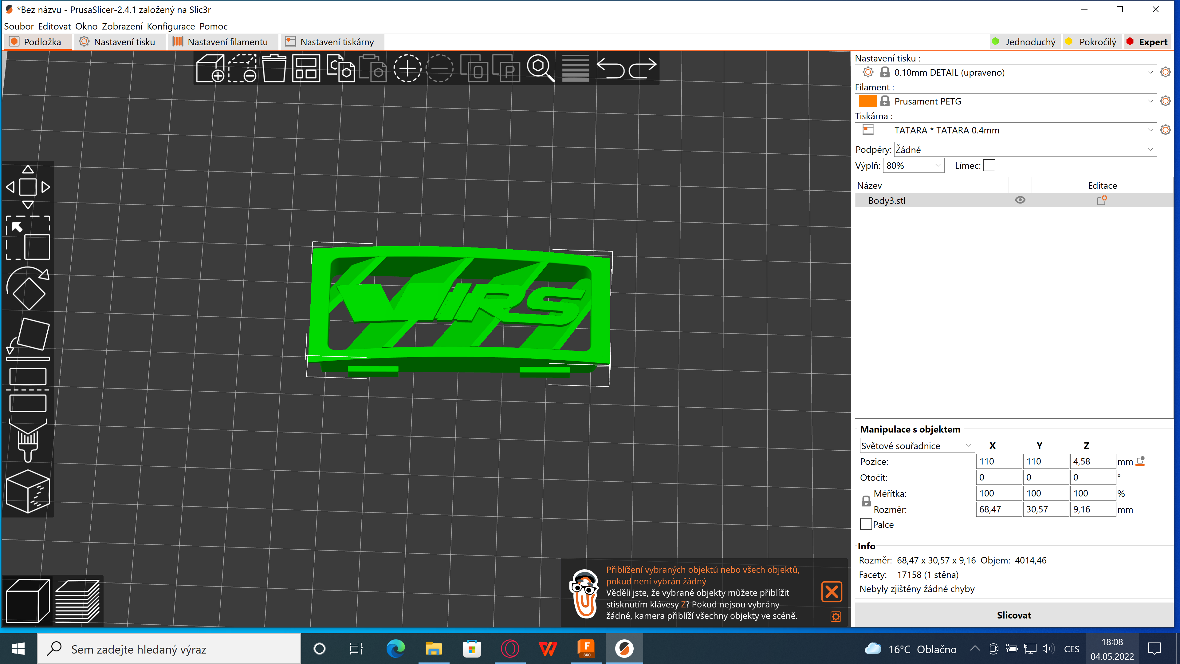Switch to sliced layers preview view
The height and width of the screenshot is (664, 1180).
tap(77, 601)
